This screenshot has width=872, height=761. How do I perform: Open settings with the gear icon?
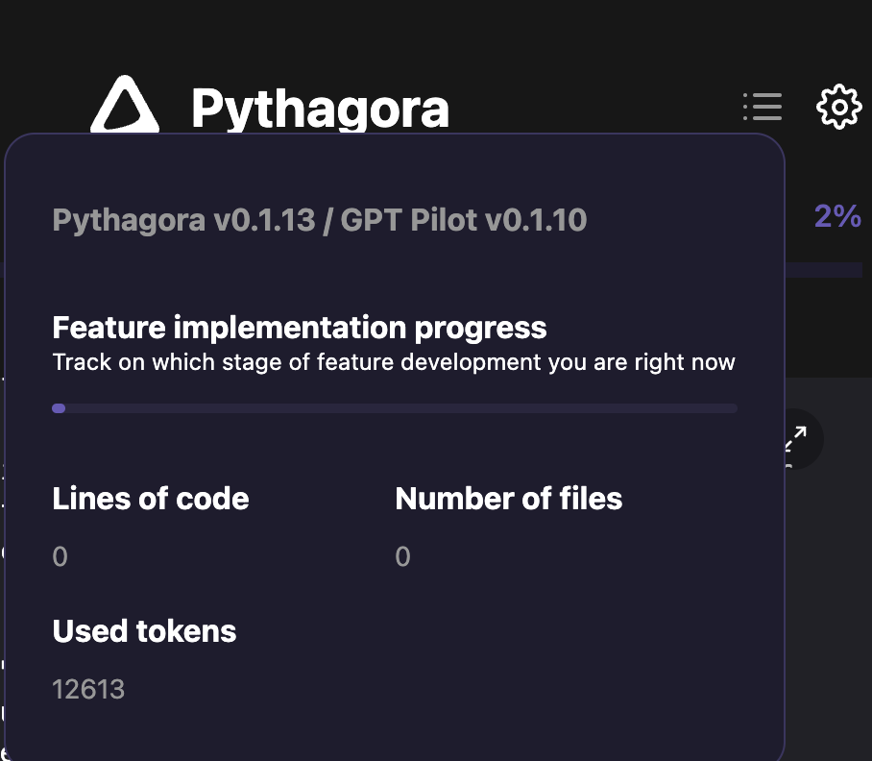pyautogui.click(x=838, y=107)
